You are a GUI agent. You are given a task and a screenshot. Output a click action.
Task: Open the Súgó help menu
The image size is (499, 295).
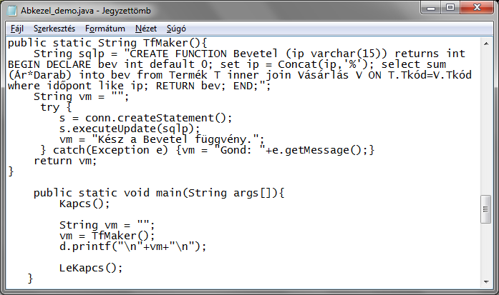coord(176,29)
